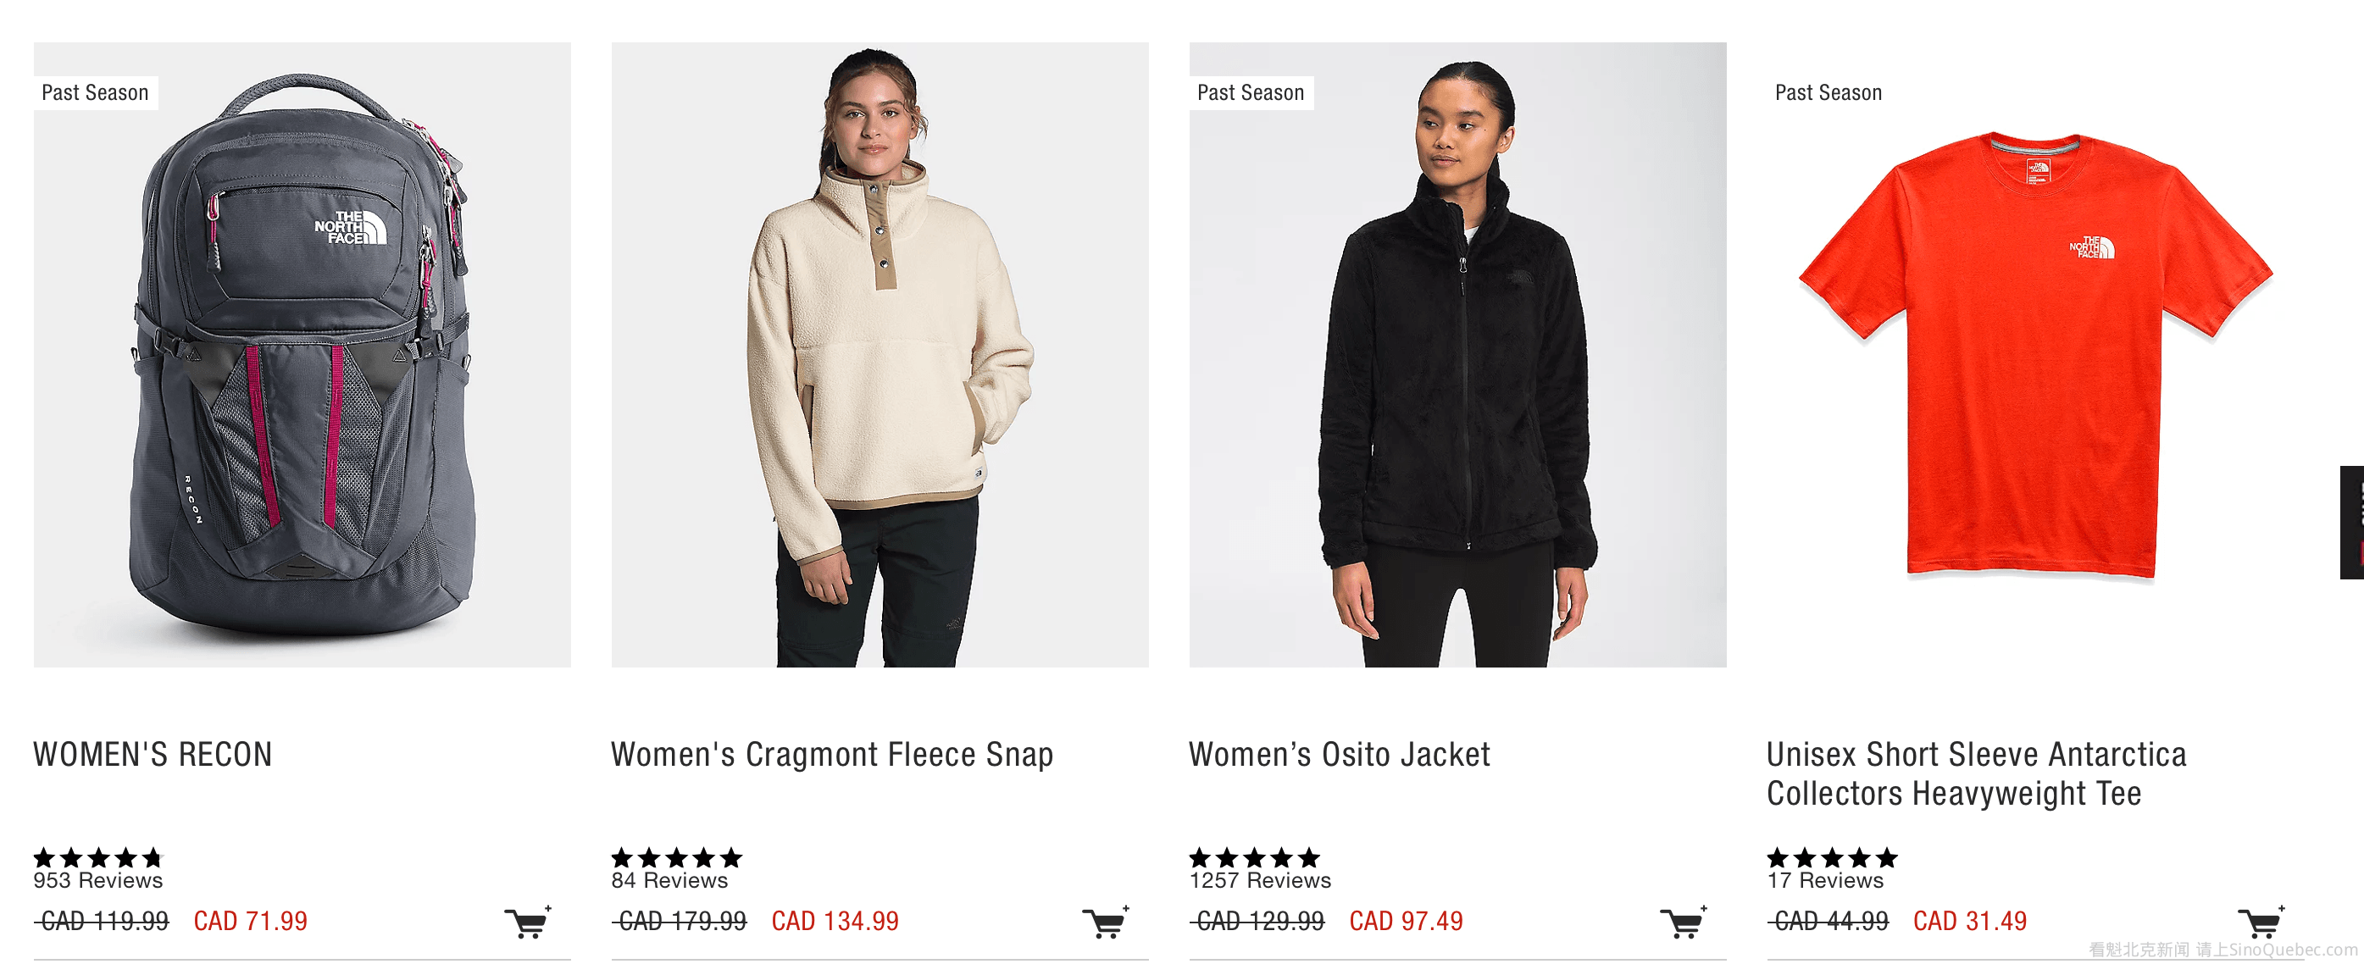
Task: View the 84 Reviews link
Action: point(670,880)
